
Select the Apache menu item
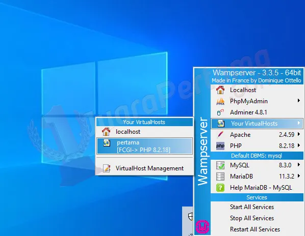coord(257,135)
